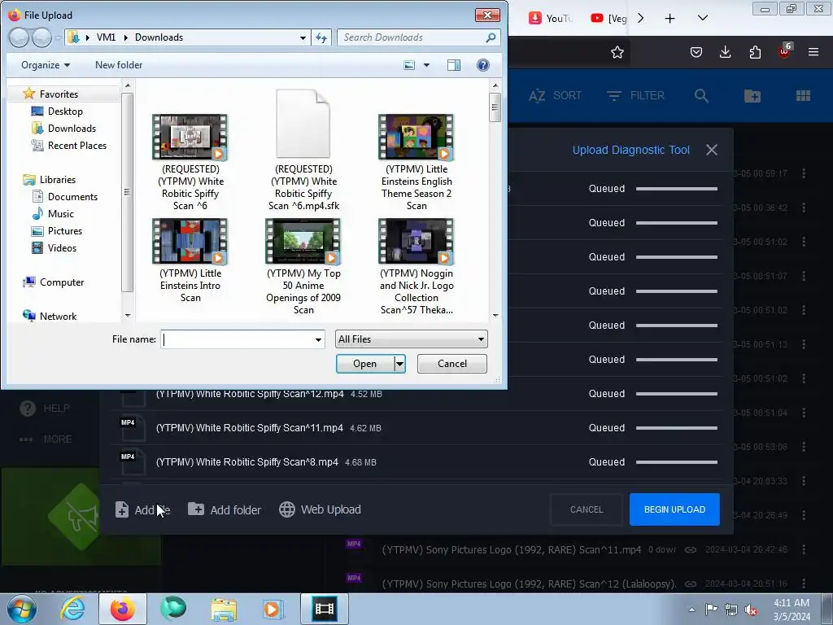The height and width of the screenshot is (625, 833).
Task: Open the Firefox extensions puzzle icon
Action: click(x=755, y=52)
